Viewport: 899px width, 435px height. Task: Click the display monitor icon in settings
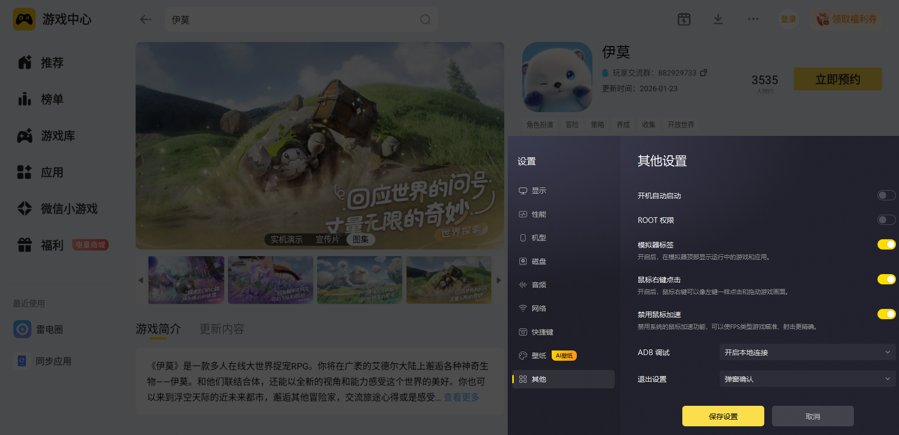(522, 191)
